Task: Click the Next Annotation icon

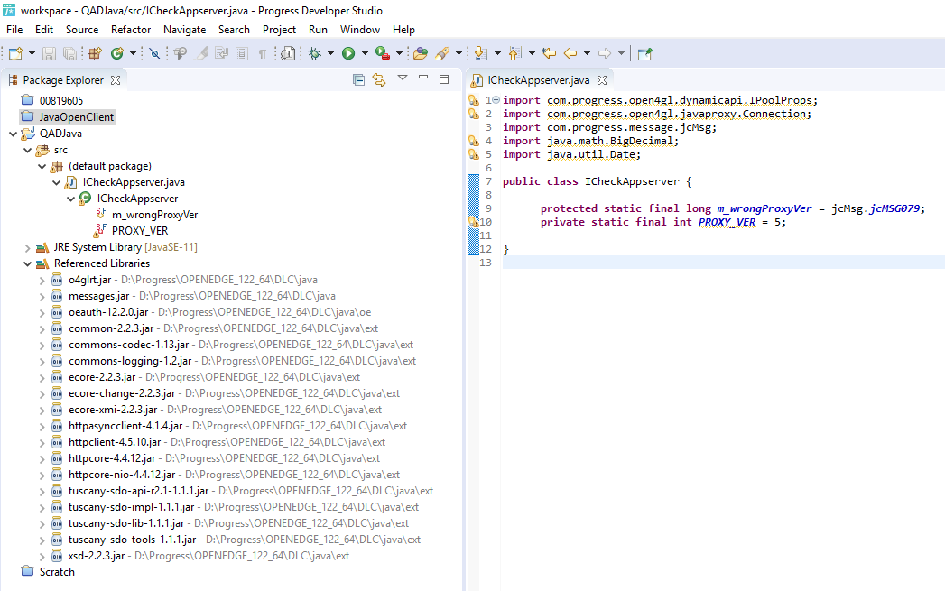Action: pyautogui.click(x=480, y=53)
